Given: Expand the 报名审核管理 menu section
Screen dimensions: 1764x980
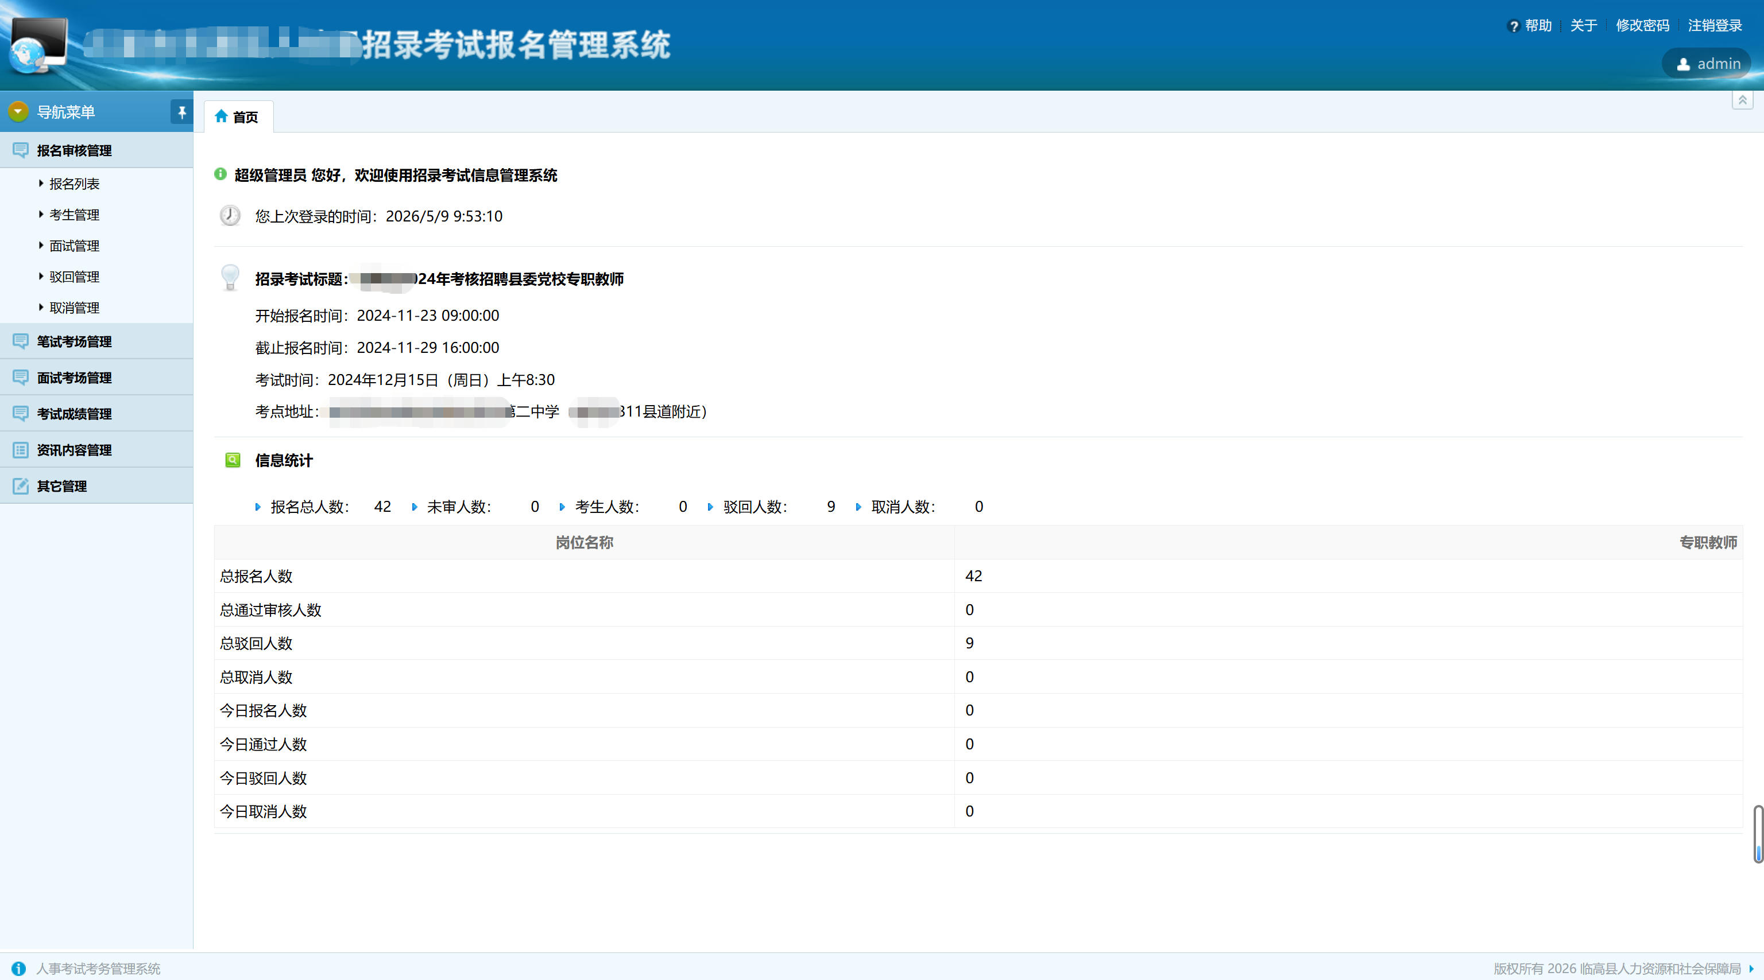Looking at the screenshot, I should (x=96, y=150).
